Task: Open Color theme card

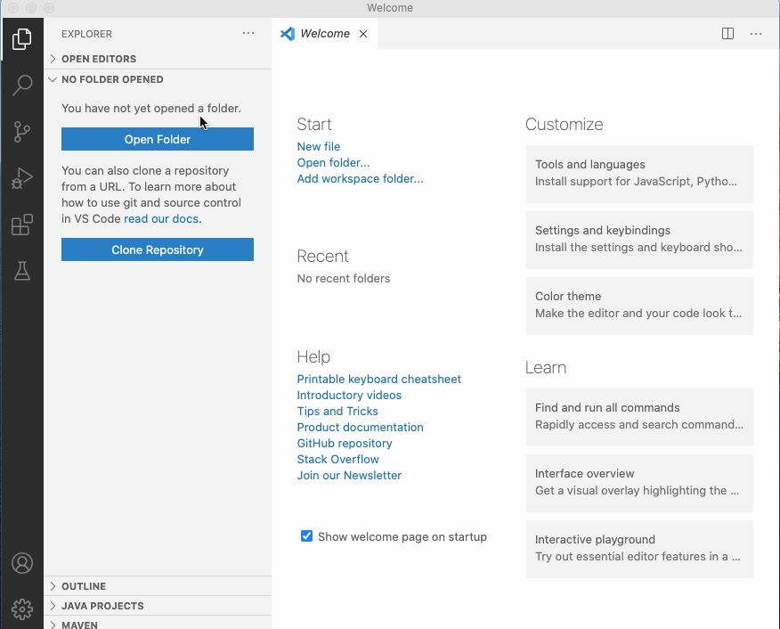Action: coord(639,306)
